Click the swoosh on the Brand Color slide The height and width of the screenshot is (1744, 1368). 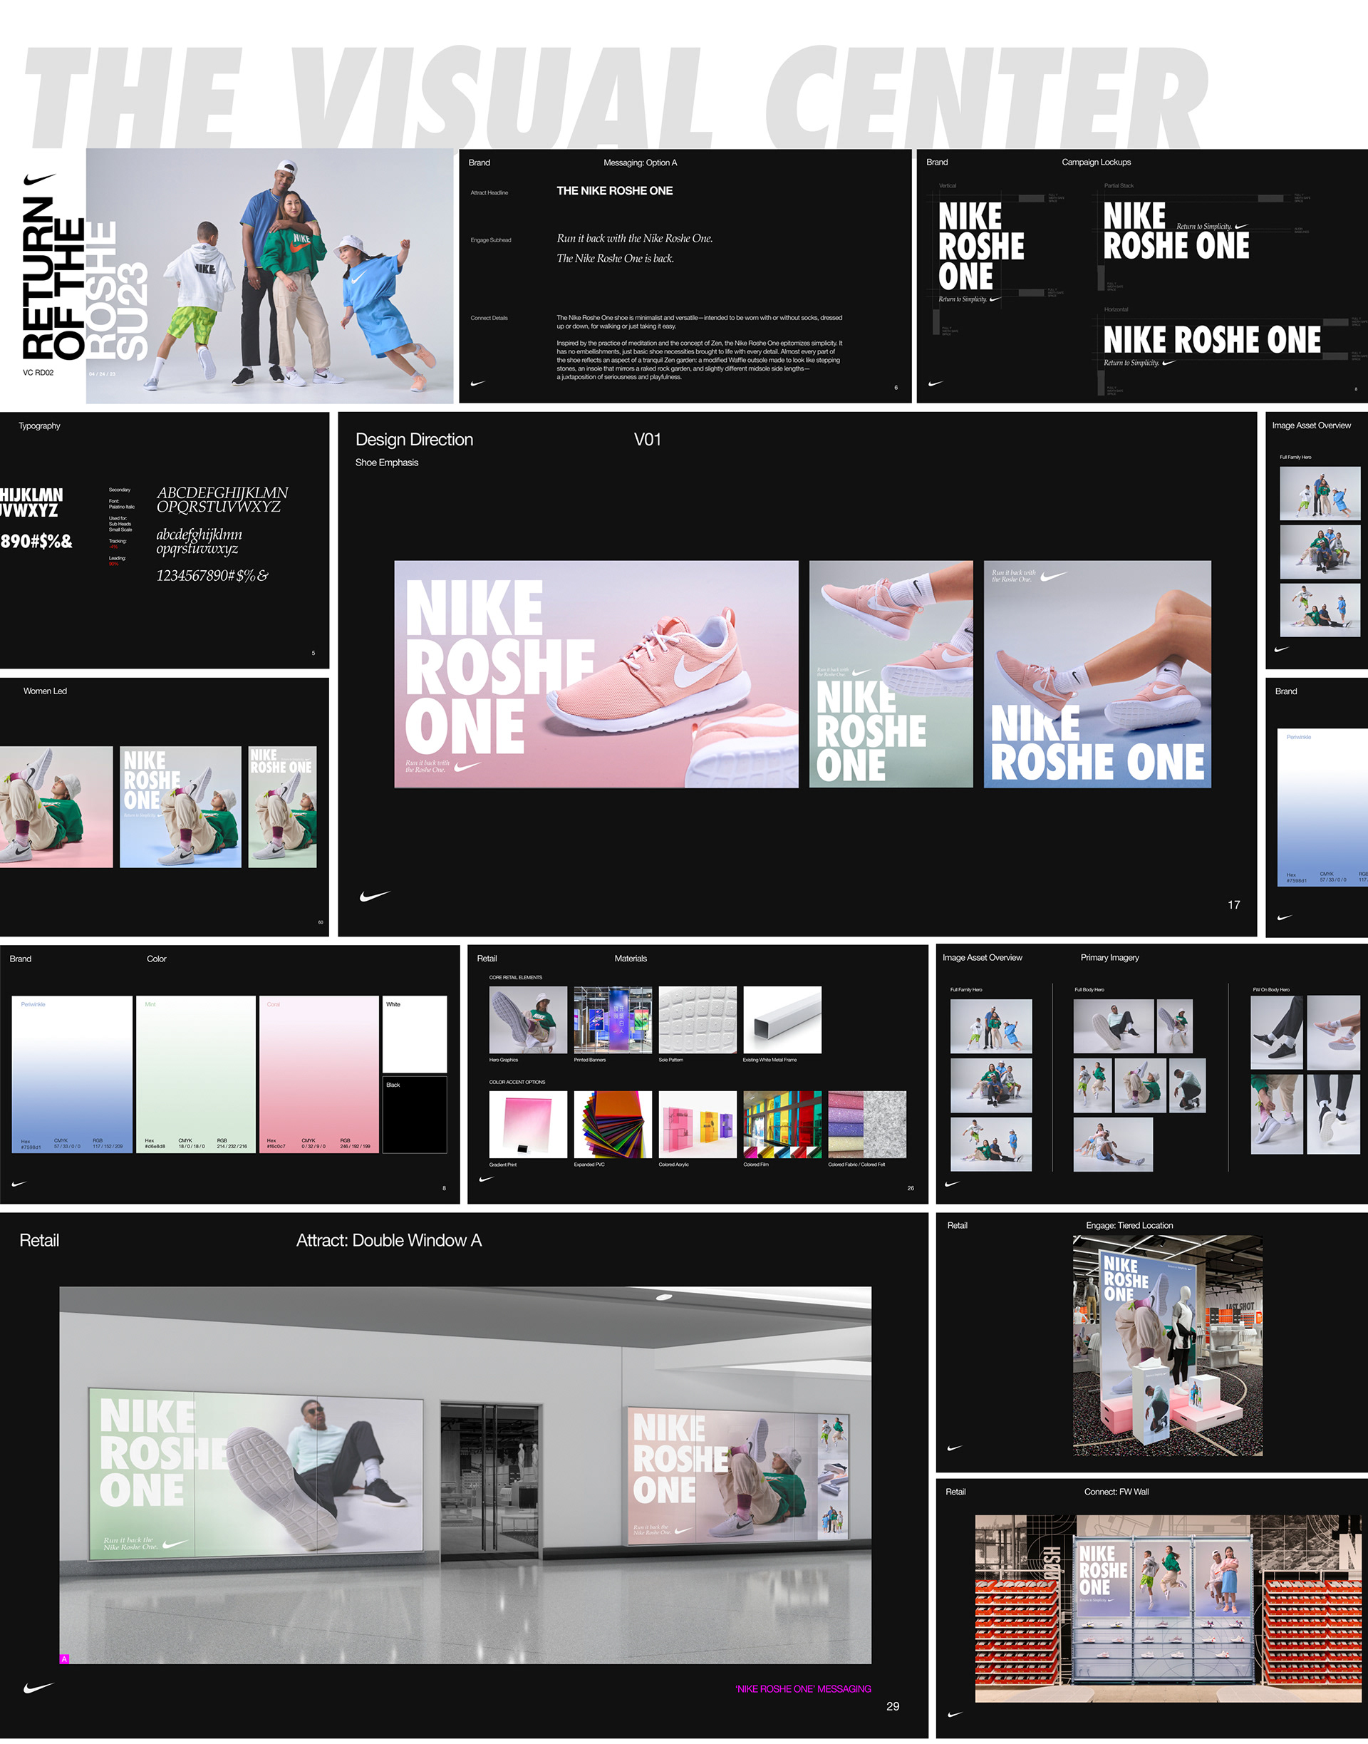tap(19, 1183)
